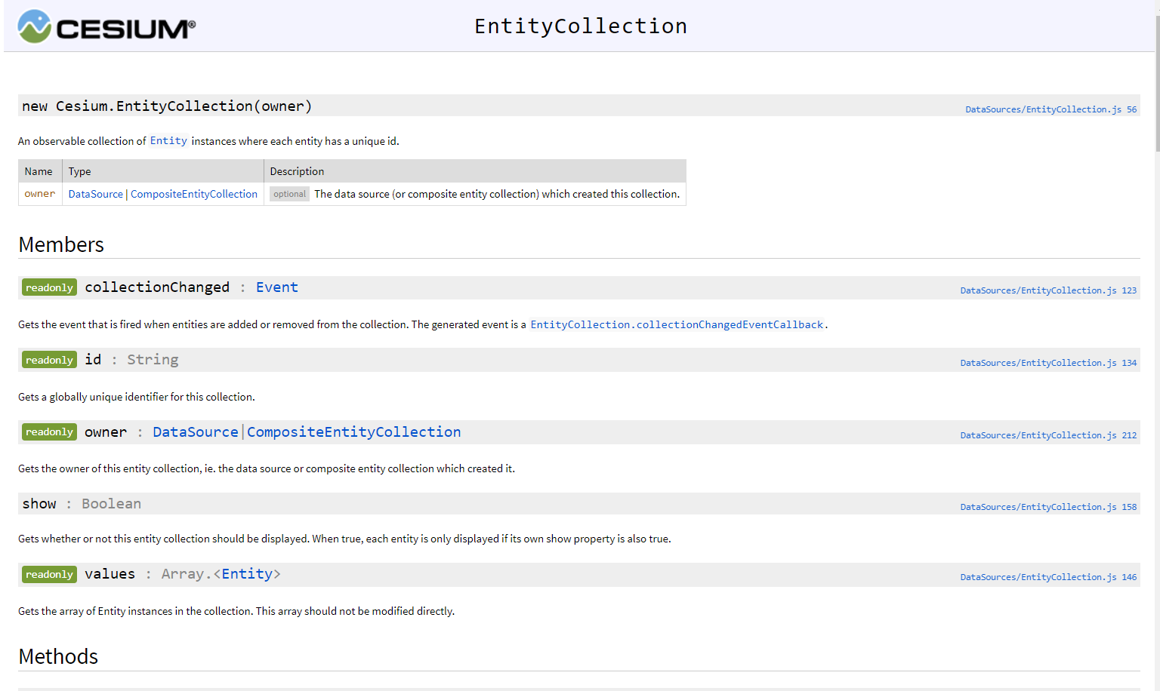Image resolution: width=1160 pixels, height=691 pixels.
Task: Click the show member heading
Action: click(39, 504)
